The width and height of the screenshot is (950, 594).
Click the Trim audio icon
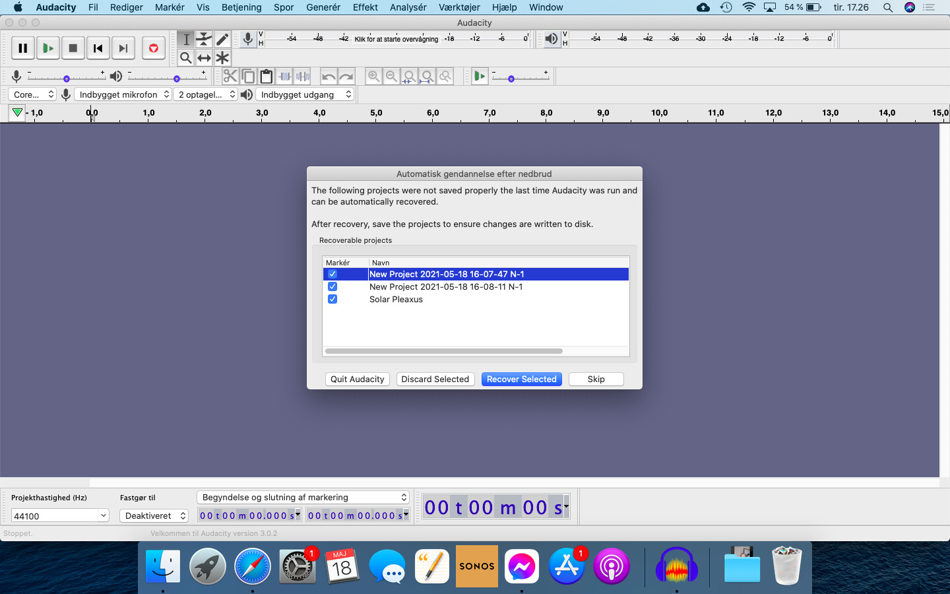point(284,77)
